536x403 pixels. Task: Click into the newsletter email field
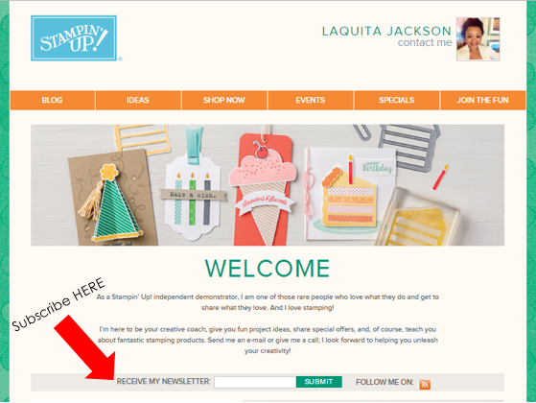tap(255, 382)
